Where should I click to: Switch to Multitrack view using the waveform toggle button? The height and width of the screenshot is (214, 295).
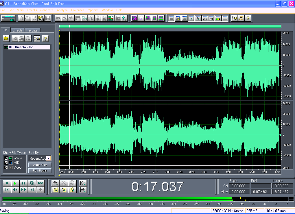pyautogui.click(x=8, y=18)
